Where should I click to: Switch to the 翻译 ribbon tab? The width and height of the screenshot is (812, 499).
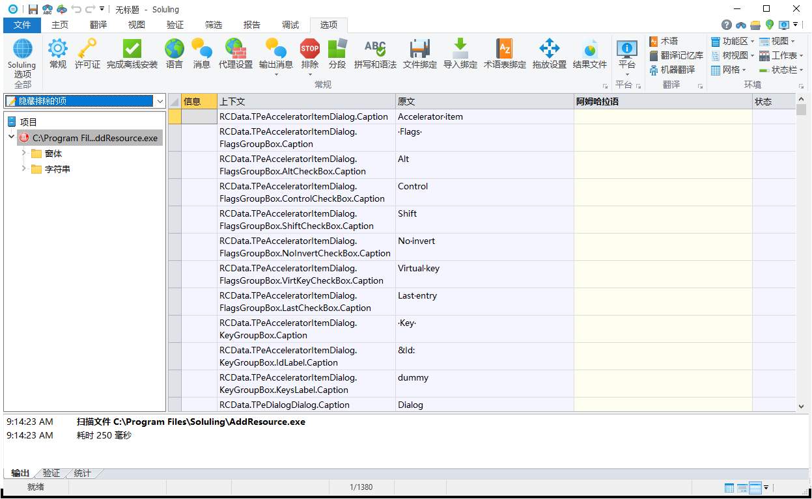(x=98, y=25)
